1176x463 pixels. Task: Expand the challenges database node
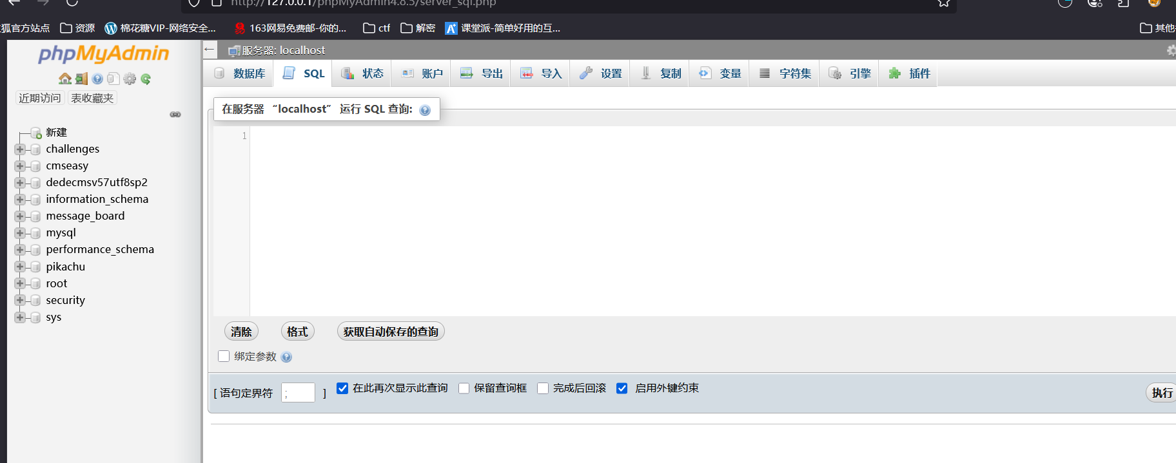[x=20, y=149]
